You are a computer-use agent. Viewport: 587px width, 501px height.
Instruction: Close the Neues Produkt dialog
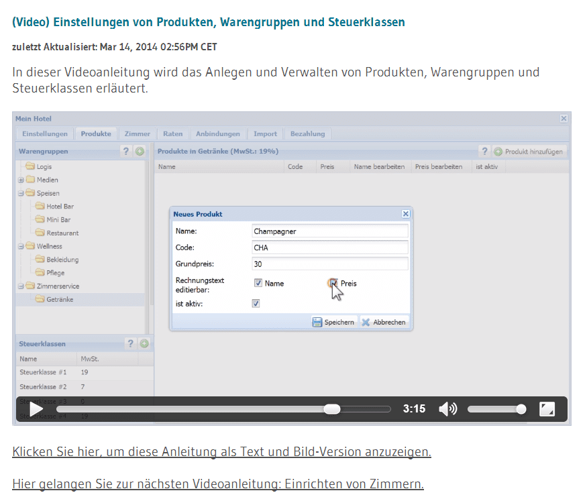tap(405, 214)
